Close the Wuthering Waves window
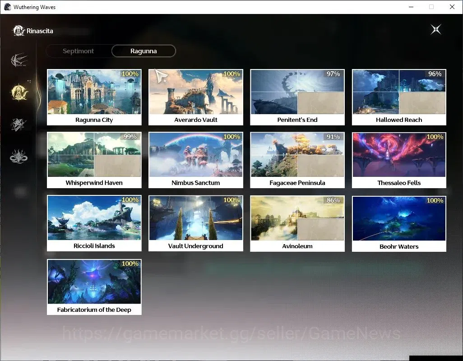 (452, 7)
